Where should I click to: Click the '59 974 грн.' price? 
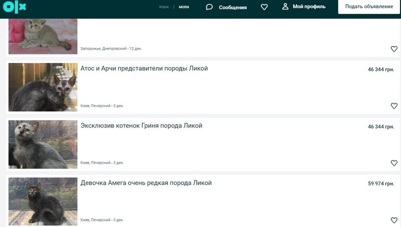click(x=381, y=184)
